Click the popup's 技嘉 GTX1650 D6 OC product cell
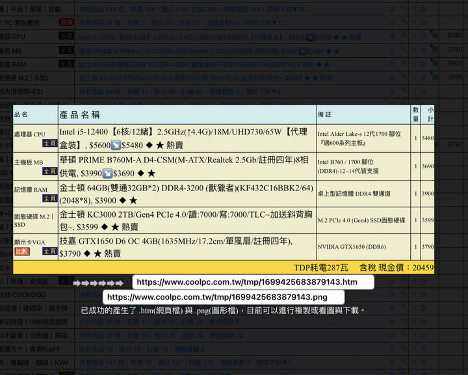Screen dimensions: 468x375 187,247
